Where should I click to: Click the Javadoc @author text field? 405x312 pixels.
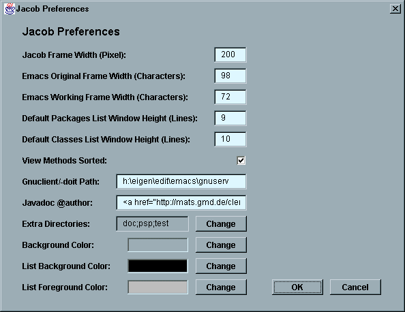click(181, 202)
